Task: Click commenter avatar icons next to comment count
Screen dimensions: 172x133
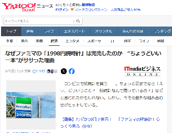Action: click(x=52, y=71)
